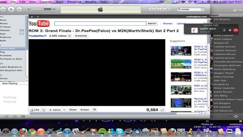The image size is (243, 137).
Task: Click the Like button under the video
Action: point(35,110)
